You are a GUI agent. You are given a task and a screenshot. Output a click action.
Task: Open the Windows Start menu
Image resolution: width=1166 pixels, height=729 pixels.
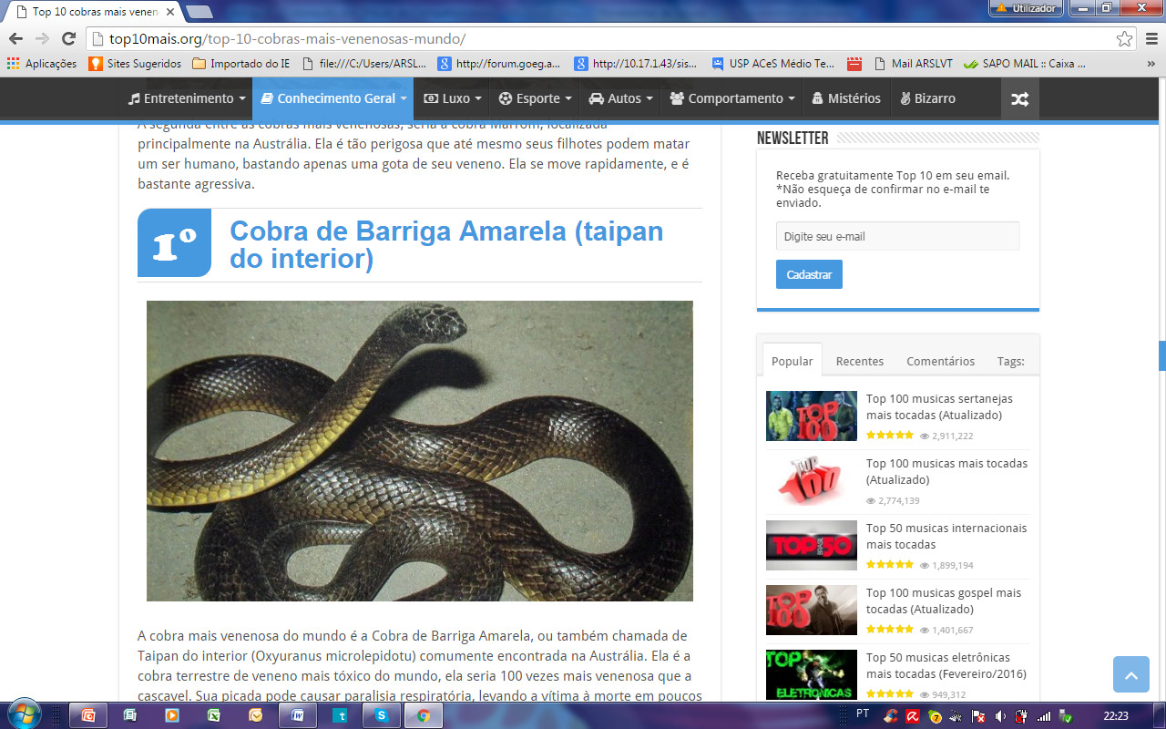tap(23, 714)
